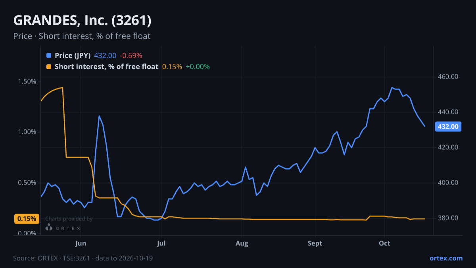This screenshot has width=476, height=268.
Task: Click the Aug x-axis label
Action: coord(242,243)
